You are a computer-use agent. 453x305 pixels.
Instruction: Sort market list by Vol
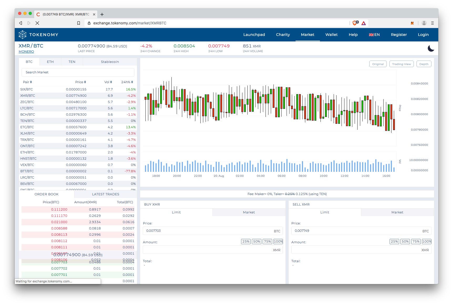point(108,82)
